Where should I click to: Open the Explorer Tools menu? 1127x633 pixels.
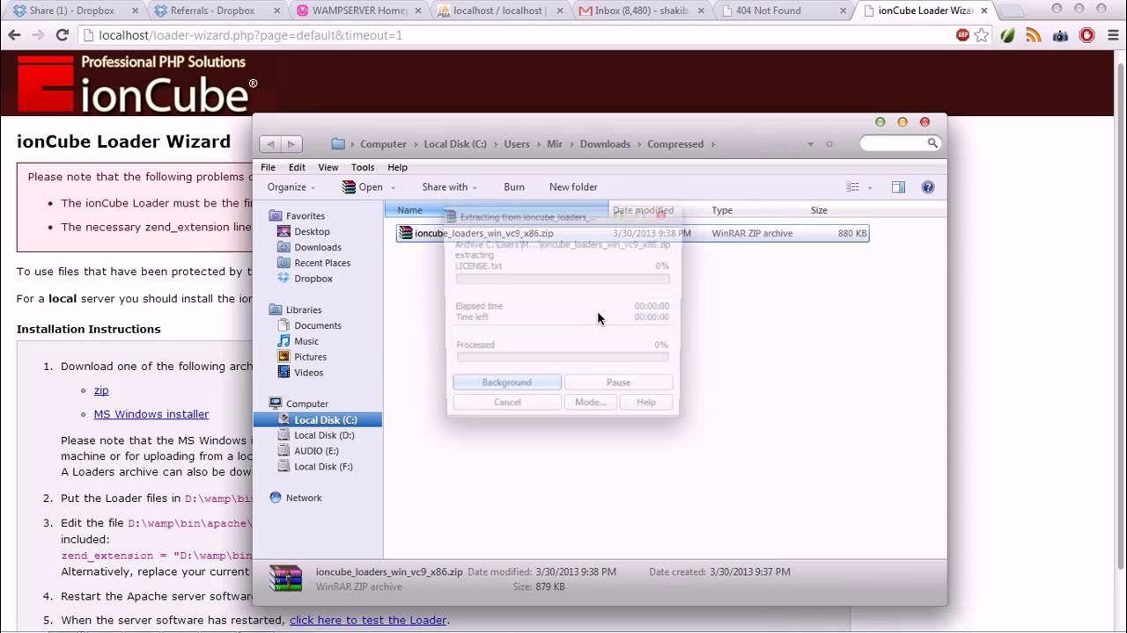(363, 167)
